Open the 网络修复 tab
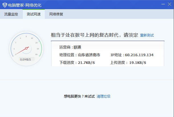The image size is (174, 117). 56,14
